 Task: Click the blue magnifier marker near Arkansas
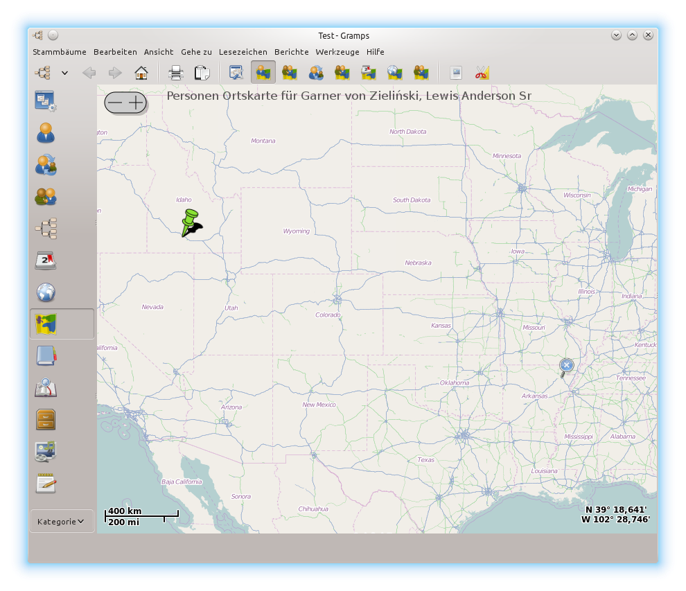pyautogui.click(x=565, y=367)
